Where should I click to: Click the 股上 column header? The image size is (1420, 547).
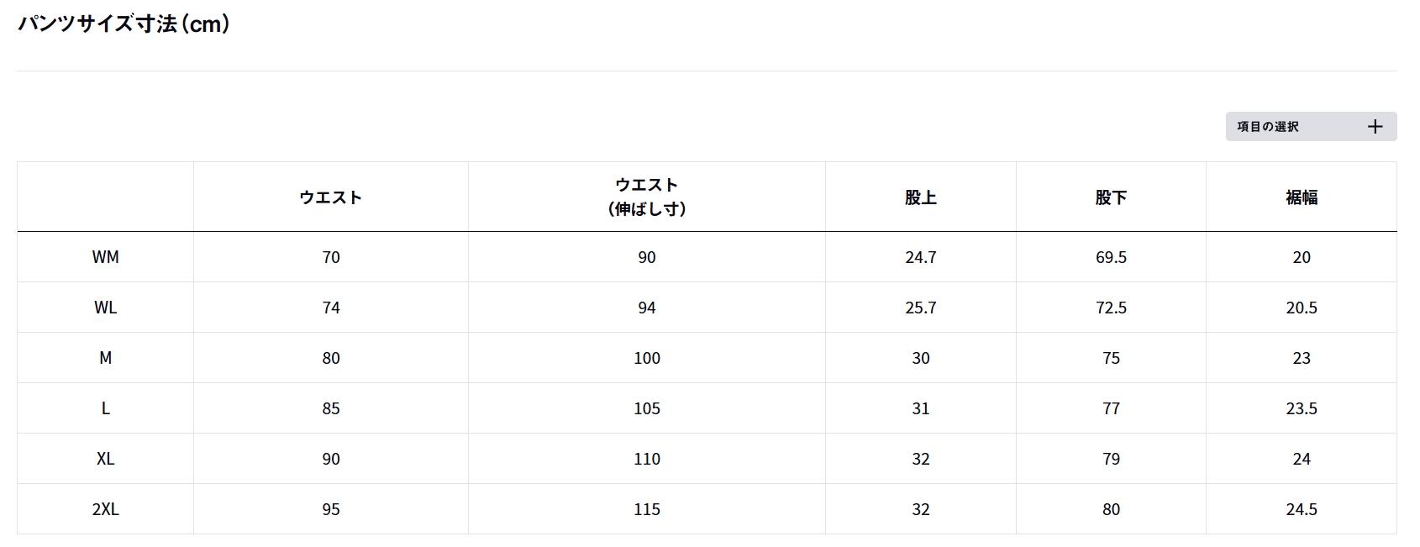click(x=920, y=197)
